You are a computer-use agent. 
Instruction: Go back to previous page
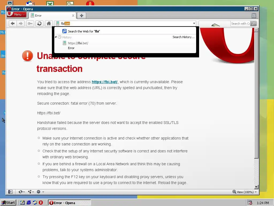(13, 24)
